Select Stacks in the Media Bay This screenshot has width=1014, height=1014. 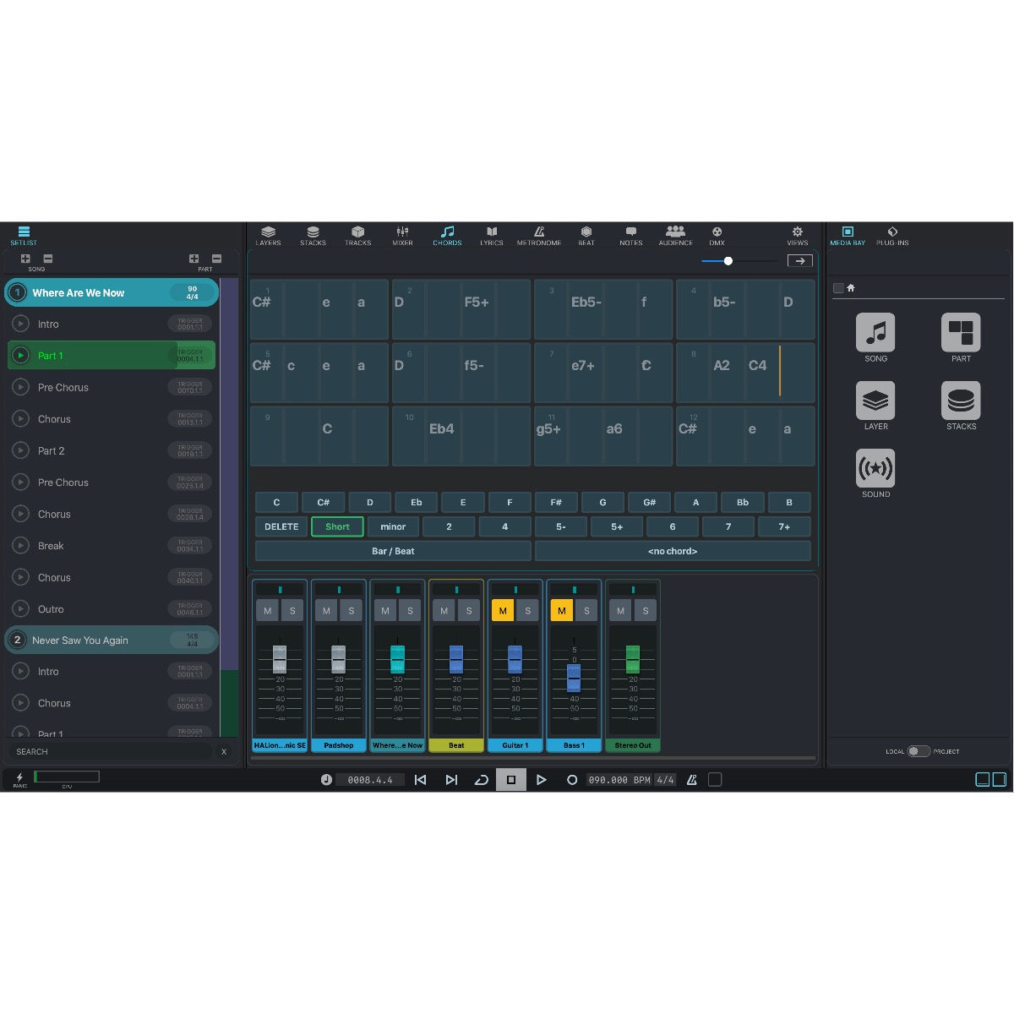[x=961, y=401]
